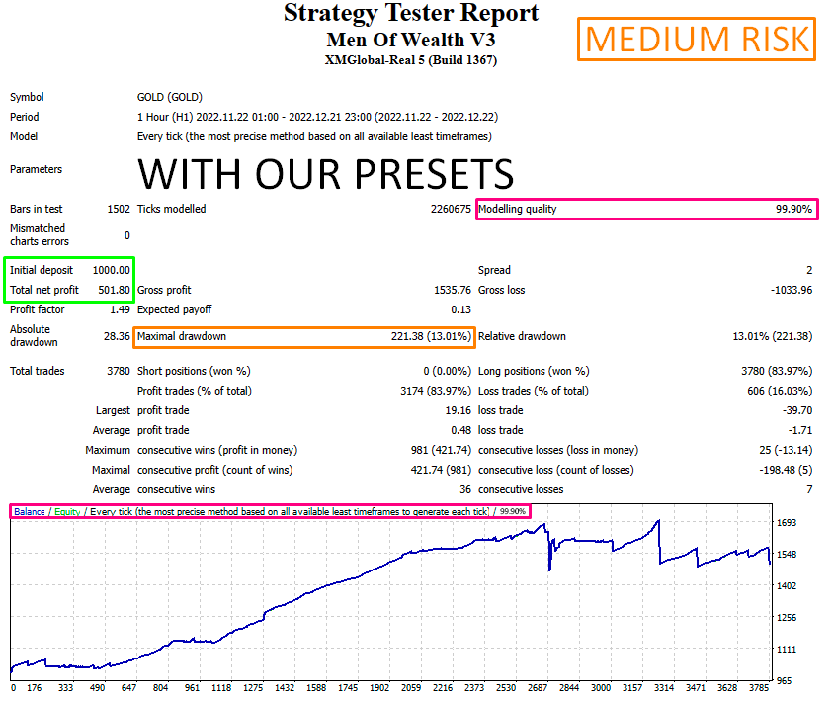Click the Equity legend label

[67, 512]
